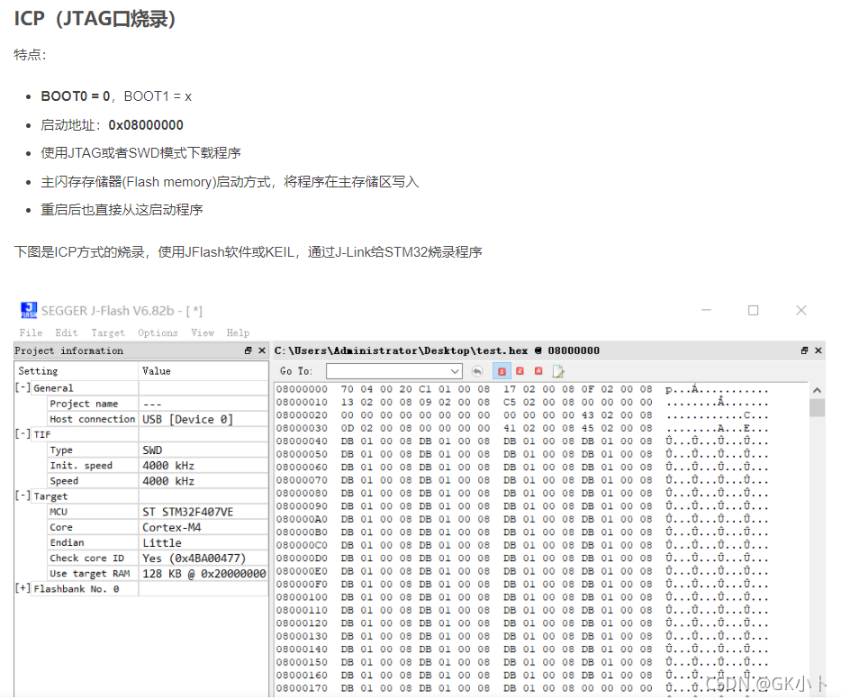This screenshot has height=700, width=841.
Task: Click the go-back arrow icon beside Go To
Action: 477,371
